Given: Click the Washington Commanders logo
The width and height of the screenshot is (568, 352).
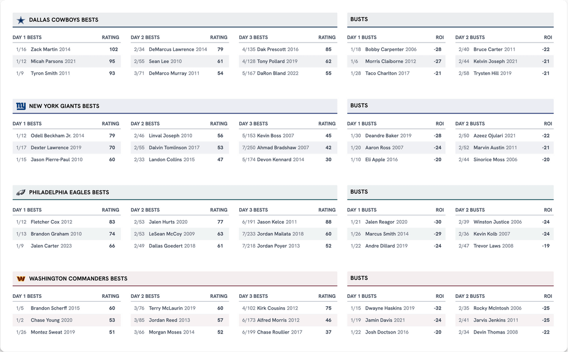Looking at the screenshot, I should pyautogui.click(x=21, y=278).
